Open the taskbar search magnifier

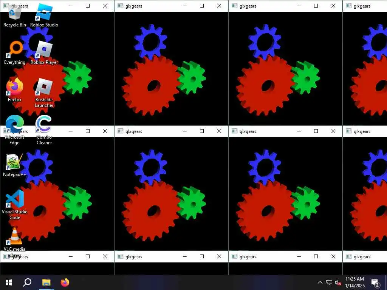coord(27,282)
